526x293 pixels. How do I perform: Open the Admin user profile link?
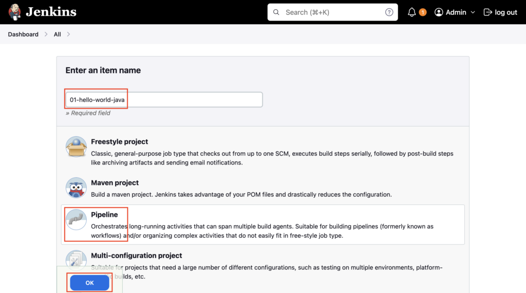[x=456, y=12]
